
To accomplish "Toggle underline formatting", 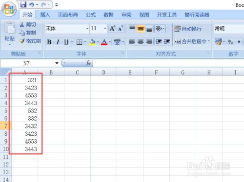I will 66,42.
